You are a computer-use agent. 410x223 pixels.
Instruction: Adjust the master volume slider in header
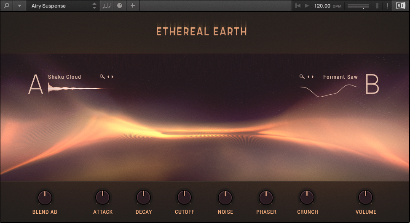click(x=358, y=6)
